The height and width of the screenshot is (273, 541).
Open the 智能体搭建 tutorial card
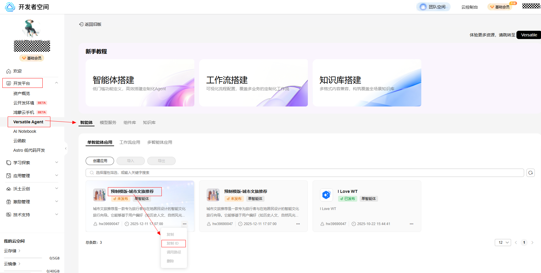140,83
